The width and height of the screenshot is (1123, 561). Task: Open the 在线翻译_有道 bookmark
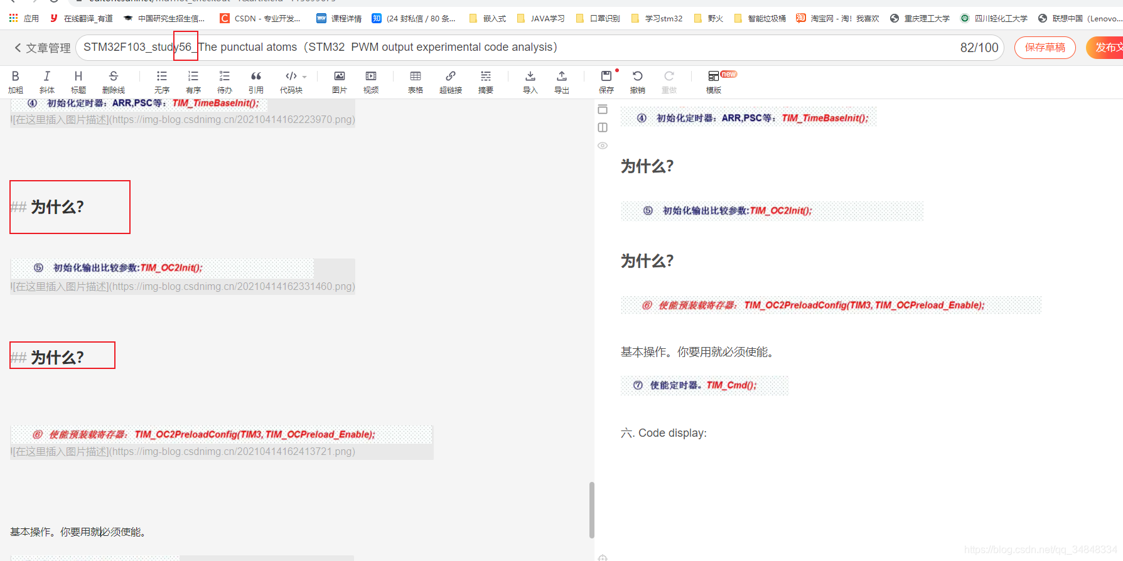[82, 18]
